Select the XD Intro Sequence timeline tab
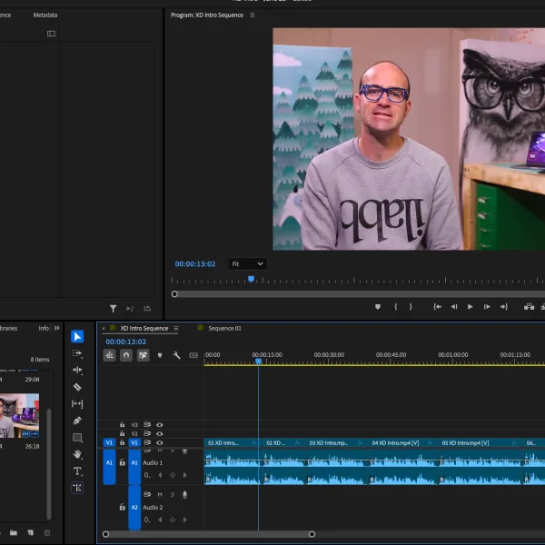The width and height of the screenshot is (545, 545). 144,329
